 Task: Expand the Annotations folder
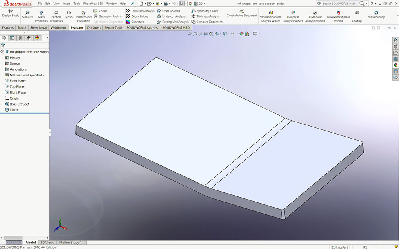tap(2, 69)
